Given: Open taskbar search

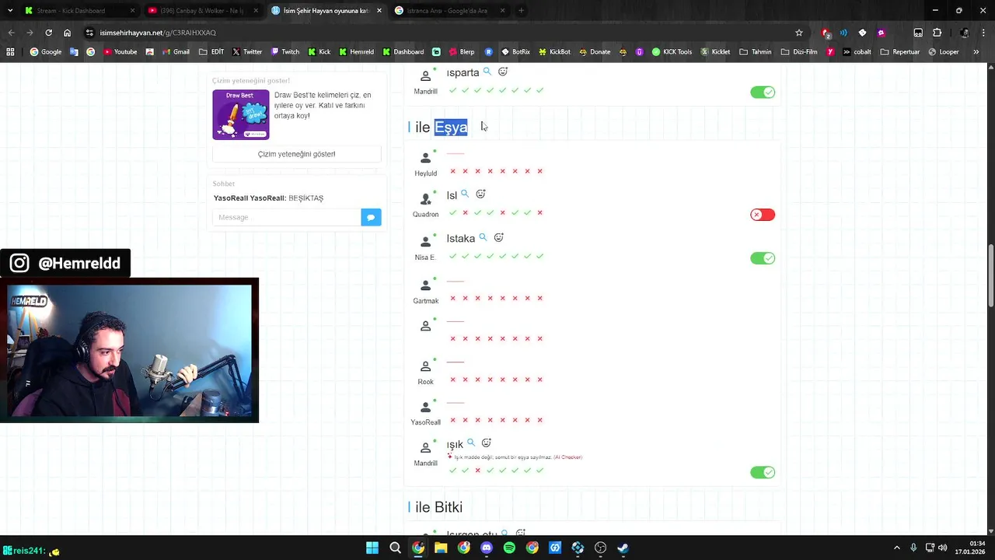Looking at the screenshot, I should coord(395,548).
